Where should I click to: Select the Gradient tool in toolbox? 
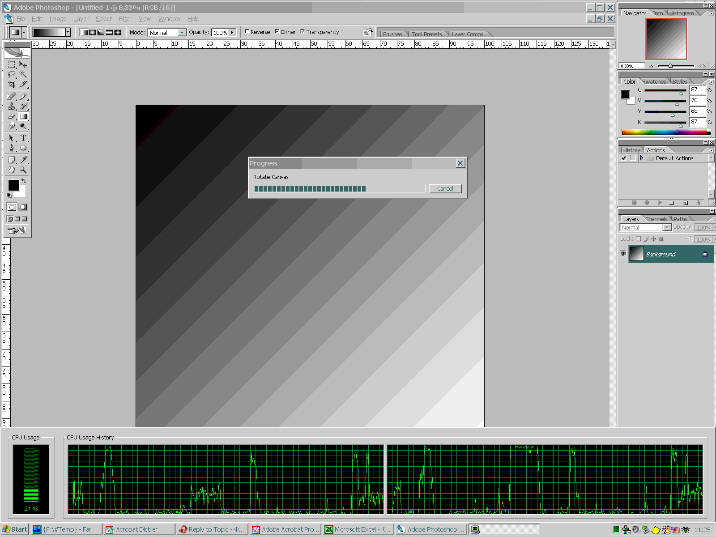tap(23, 116)
